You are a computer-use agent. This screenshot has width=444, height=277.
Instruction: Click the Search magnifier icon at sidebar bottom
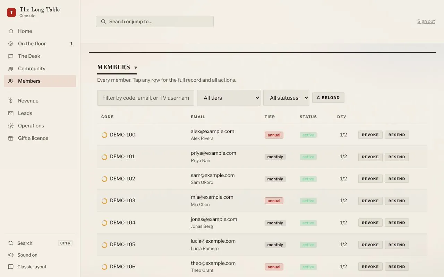pos(11,243)
